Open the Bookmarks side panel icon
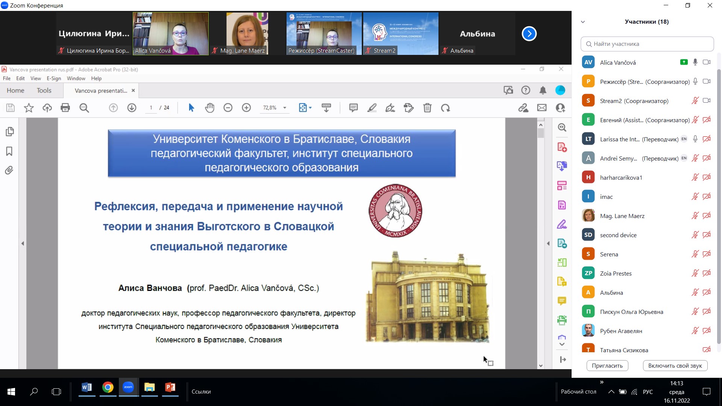Viewport: 722px width, 406px height. pyautogui.click(x=9, y=151)
